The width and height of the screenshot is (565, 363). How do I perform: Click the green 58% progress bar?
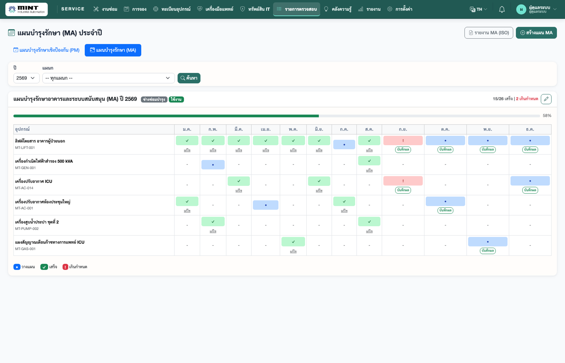(166, 116)
